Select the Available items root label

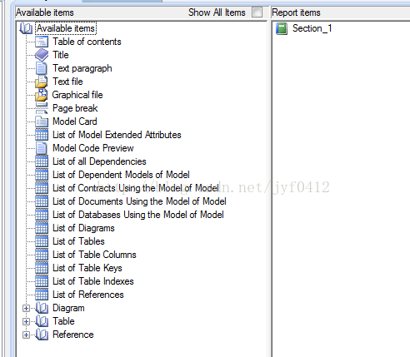click(x=66, y=28)
